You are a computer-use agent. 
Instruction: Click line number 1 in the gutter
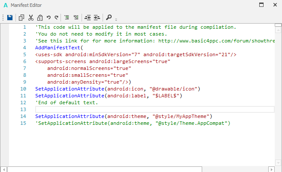[x=24, y=27]
